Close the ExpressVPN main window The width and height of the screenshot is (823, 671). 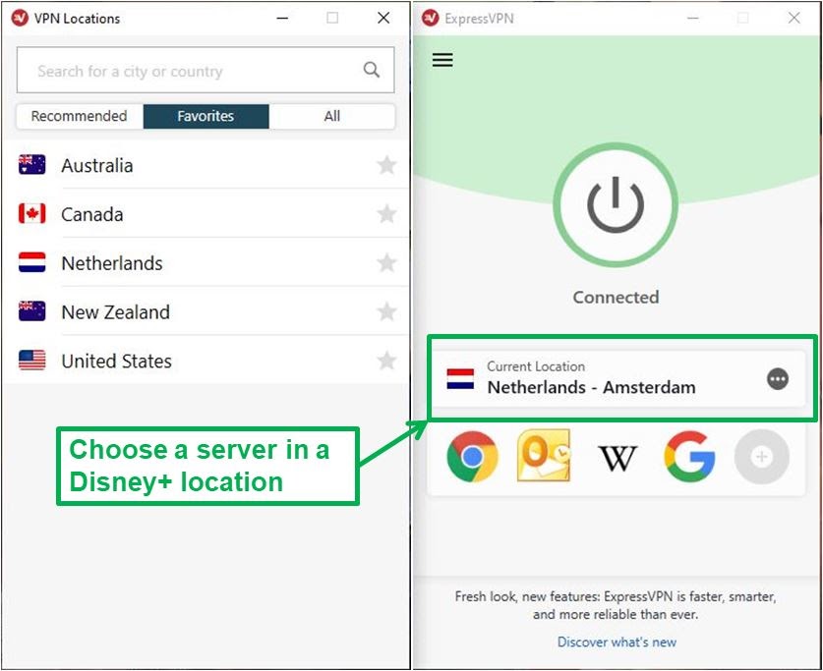(794, 18)
